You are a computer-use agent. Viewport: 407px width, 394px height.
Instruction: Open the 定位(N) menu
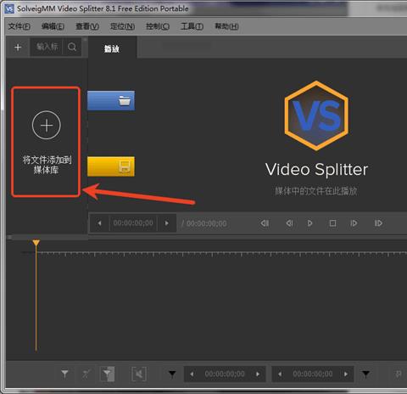[122, 26]
